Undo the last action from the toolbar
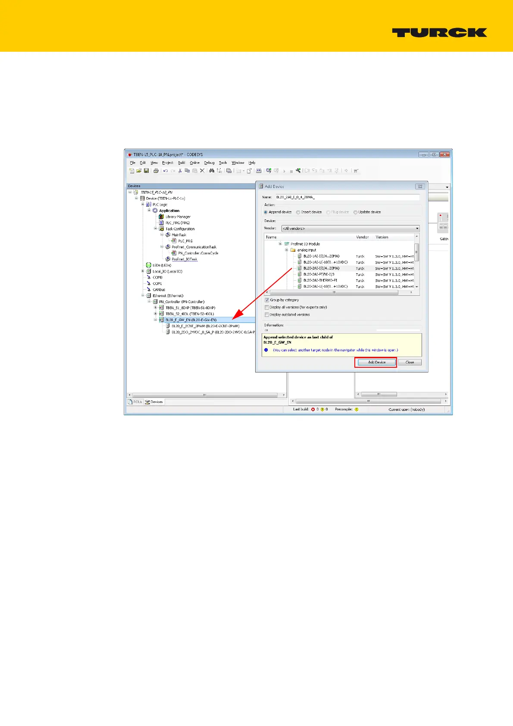Viewport: 513px width, 726px height. pyautogui.click(x=166, y=171)
